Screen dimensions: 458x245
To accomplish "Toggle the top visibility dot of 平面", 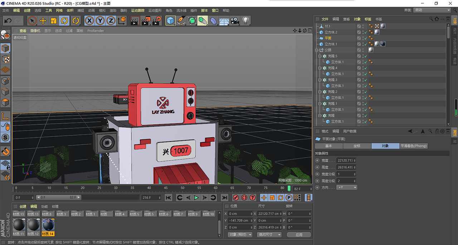I will (x=363, y=37).
